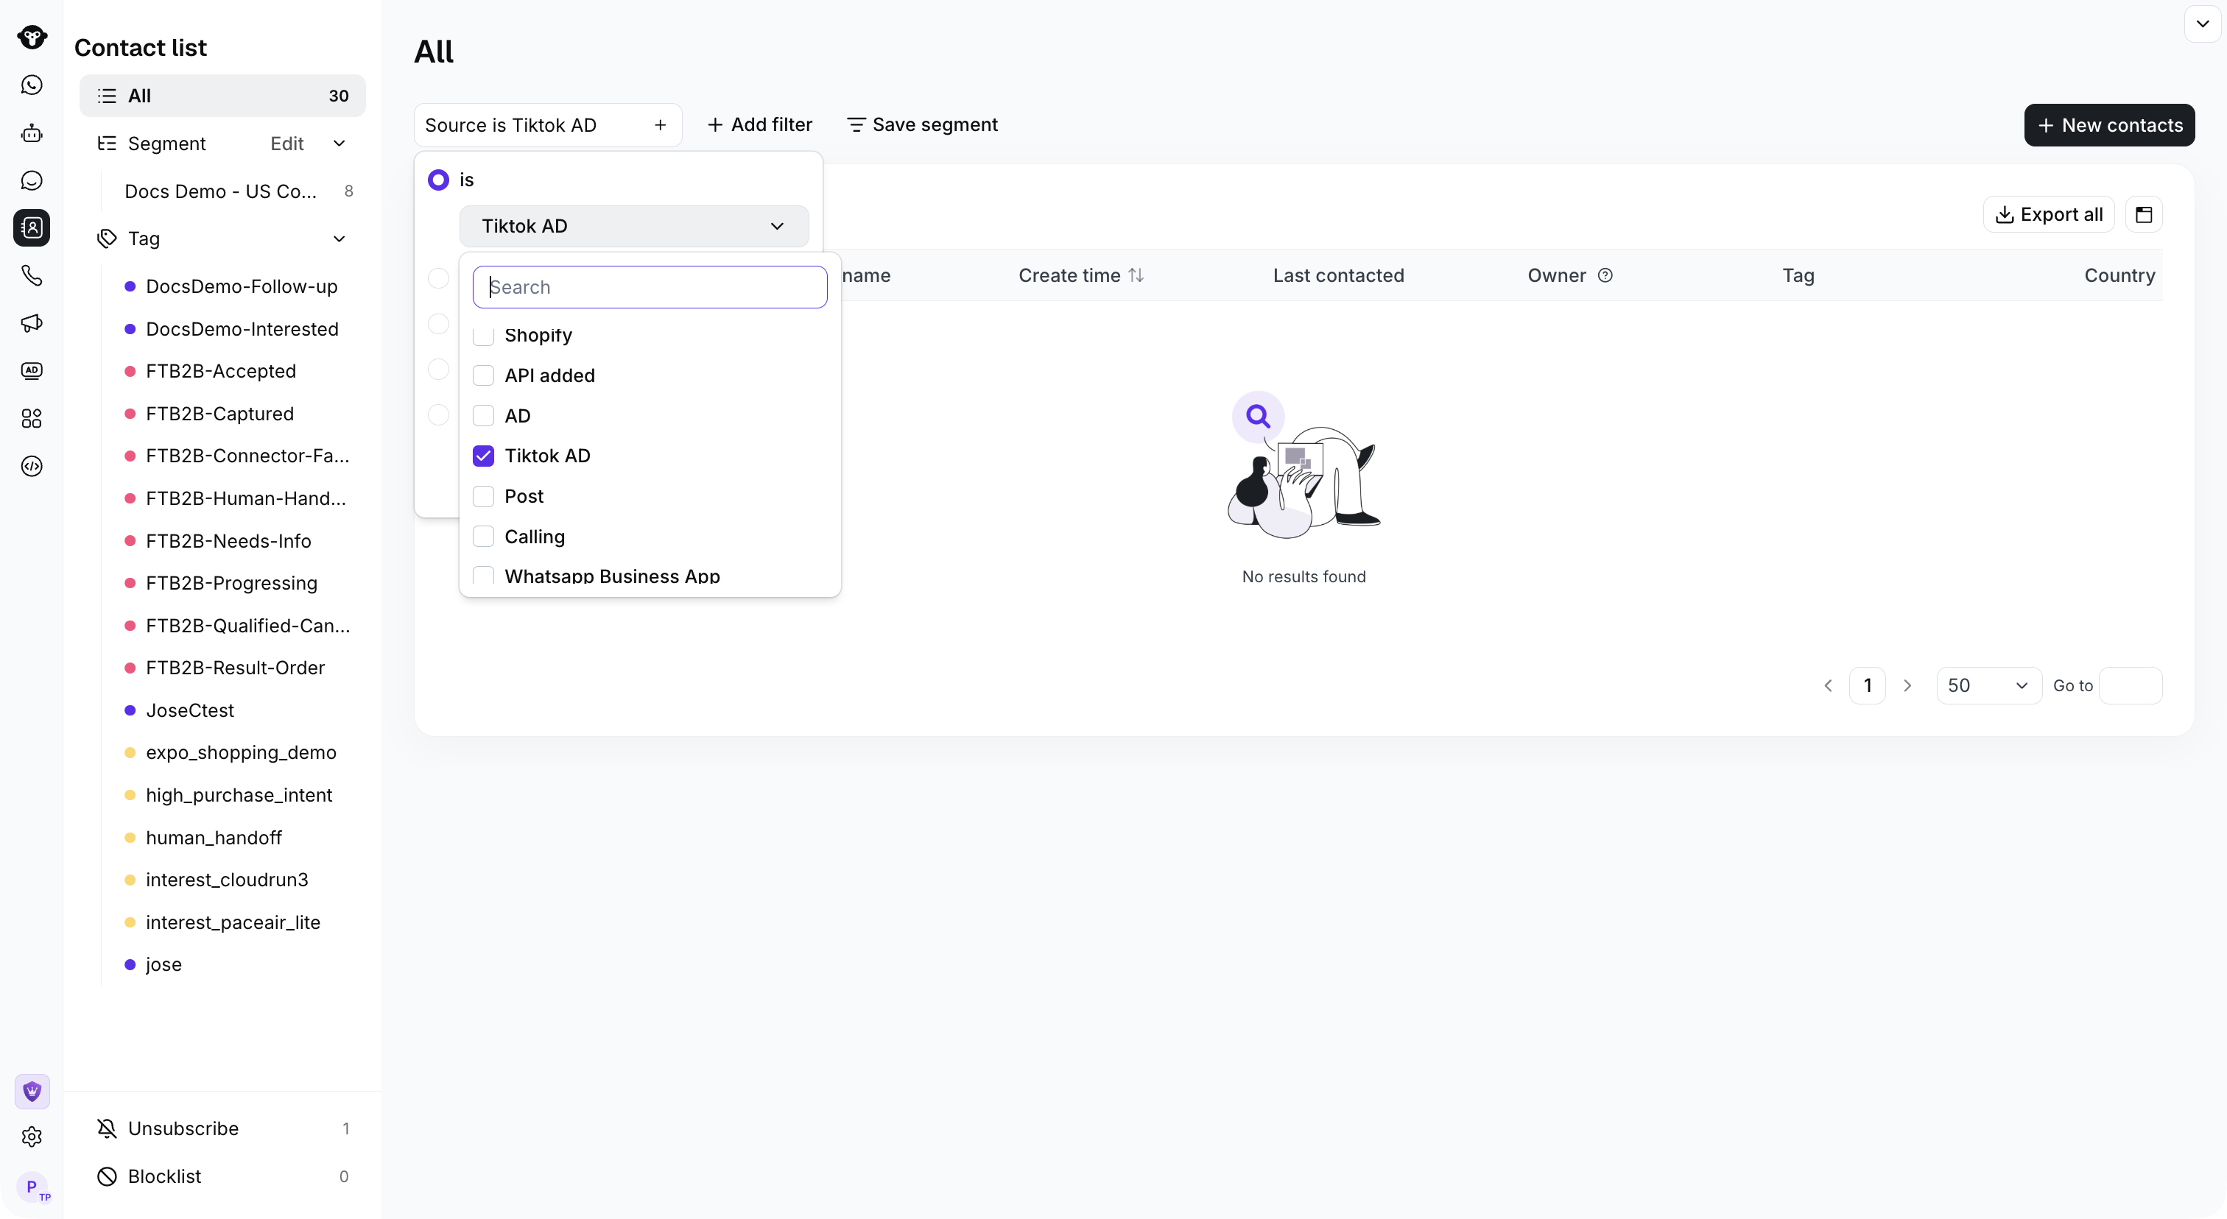
Task: Open the Unsubscribe list
Action: pos(222,1128)
